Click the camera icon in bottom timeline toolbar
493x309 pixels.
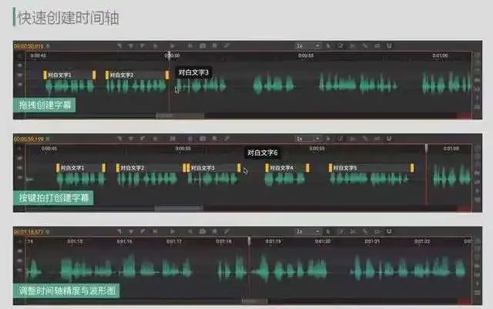point(202,231)
